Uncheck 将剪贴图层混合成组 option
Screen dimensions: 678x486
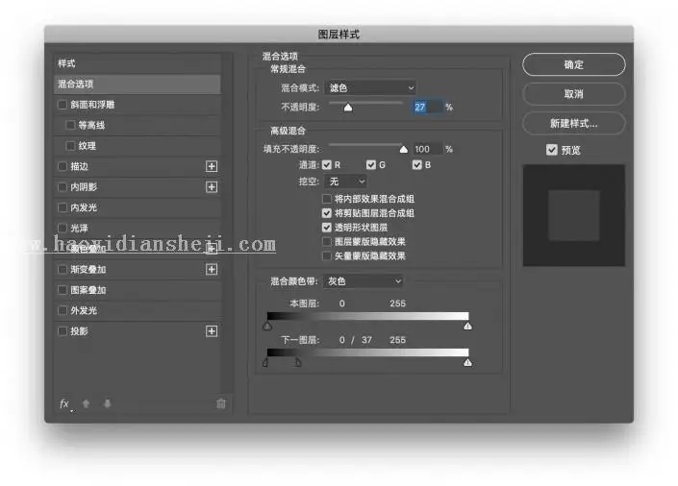click(327, 213)
